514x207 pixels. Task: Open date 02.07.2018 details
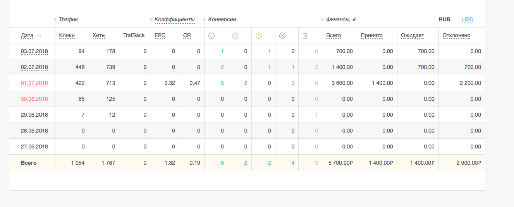(34, 67)
